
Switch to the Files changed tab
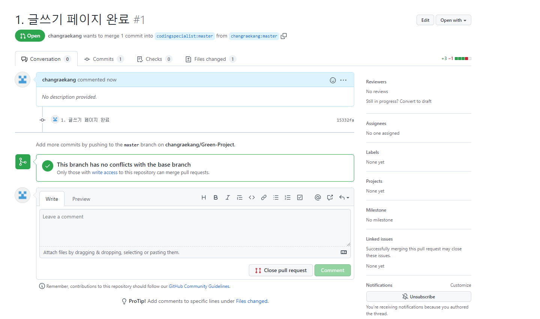coord(211,59)
